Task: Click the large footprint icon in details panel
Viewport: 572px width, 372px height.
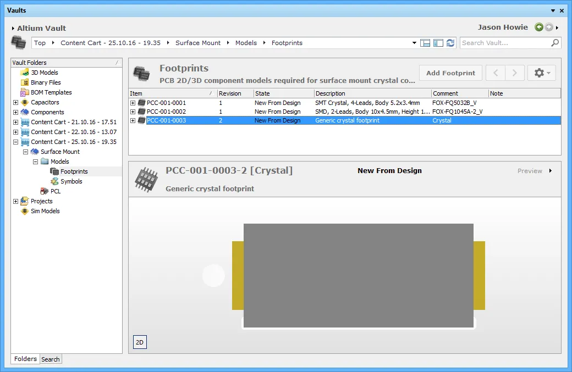Action: (x=147, y=179)
